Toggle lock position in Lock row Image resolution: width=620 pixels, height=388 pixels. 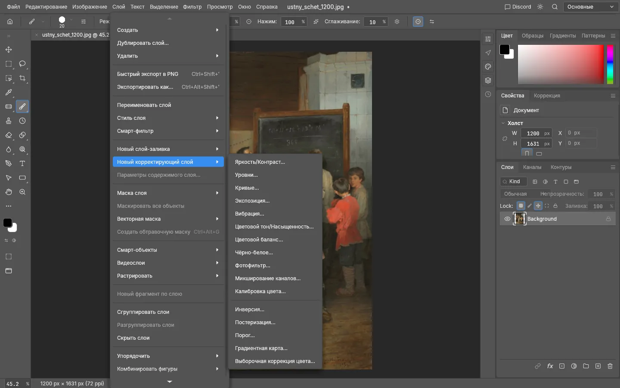[x=538, y=206]
